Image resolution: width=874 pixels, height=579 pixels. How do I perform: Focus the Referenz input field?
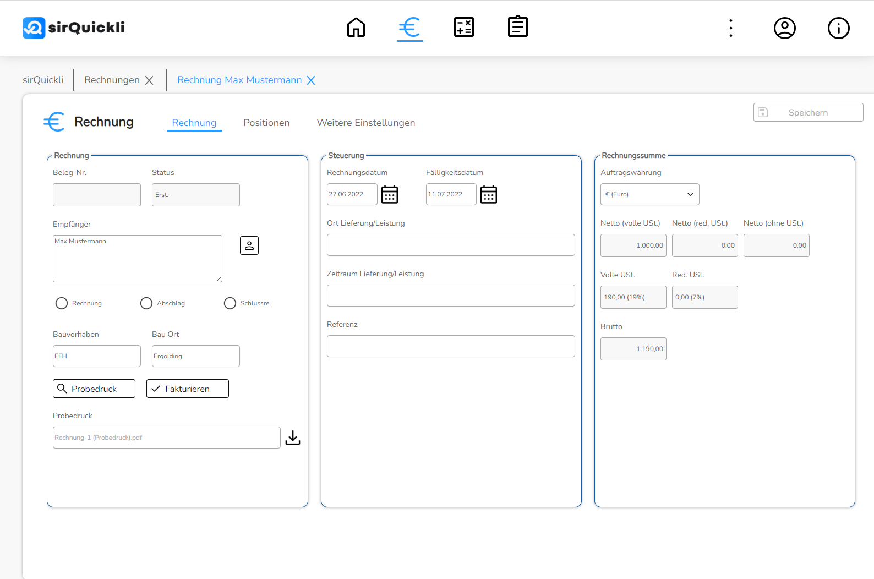(x=451, y=346)
